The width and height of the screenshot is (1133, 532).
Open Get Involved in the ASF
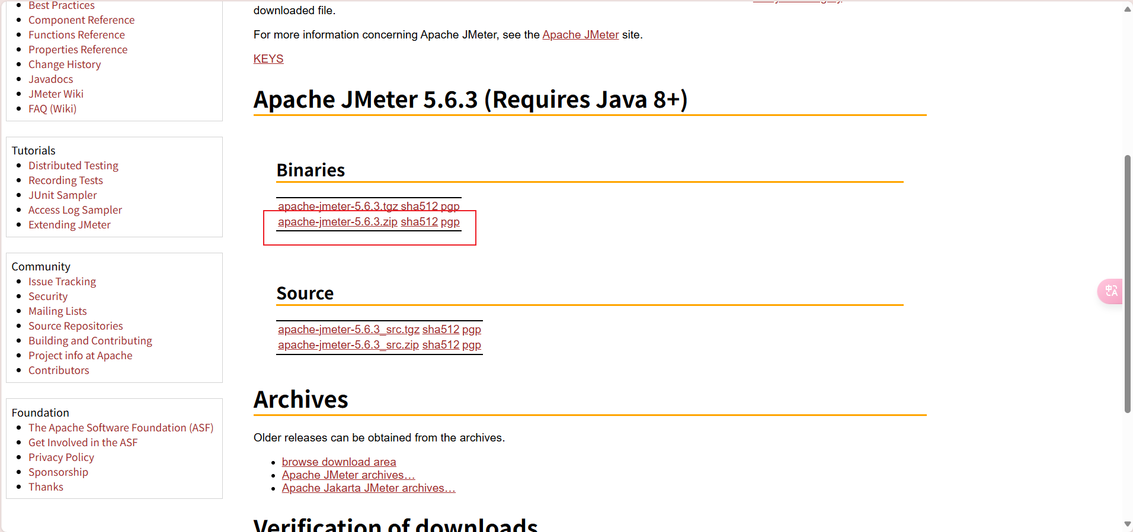click(x=83, y=443)
